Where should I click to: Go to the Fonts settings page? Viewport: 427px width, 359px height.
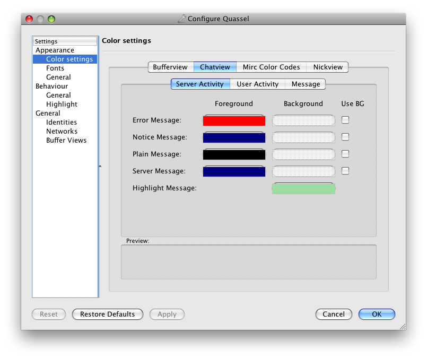point(55,68)
